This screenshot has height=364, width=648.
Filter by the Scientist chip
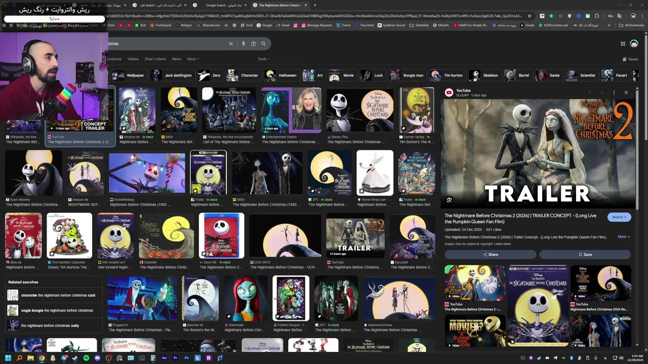[x=581, y=75]
